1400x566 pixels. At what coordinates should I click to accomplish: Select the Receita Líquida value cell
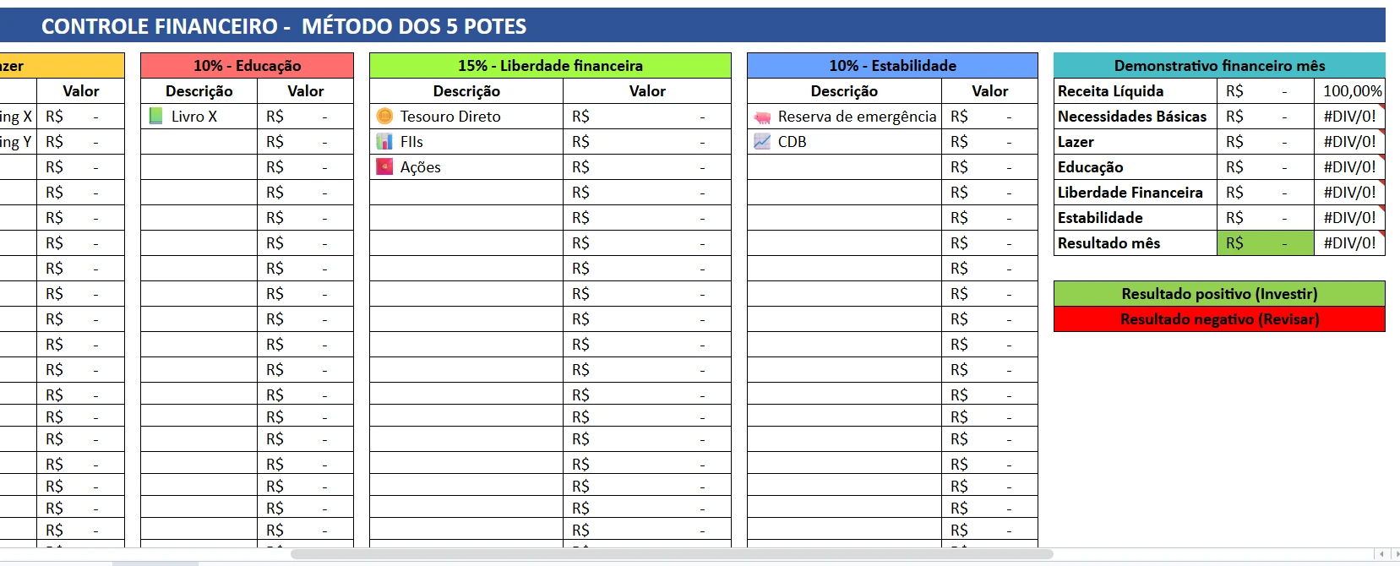click(x=1266, y=91)
